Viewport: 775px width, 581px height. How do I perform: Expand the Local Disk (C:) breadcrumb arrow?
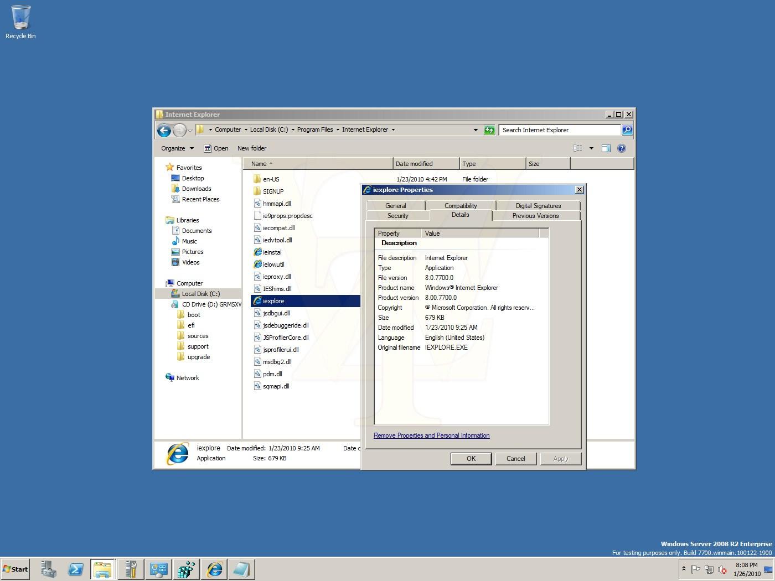tap(293, 130)
